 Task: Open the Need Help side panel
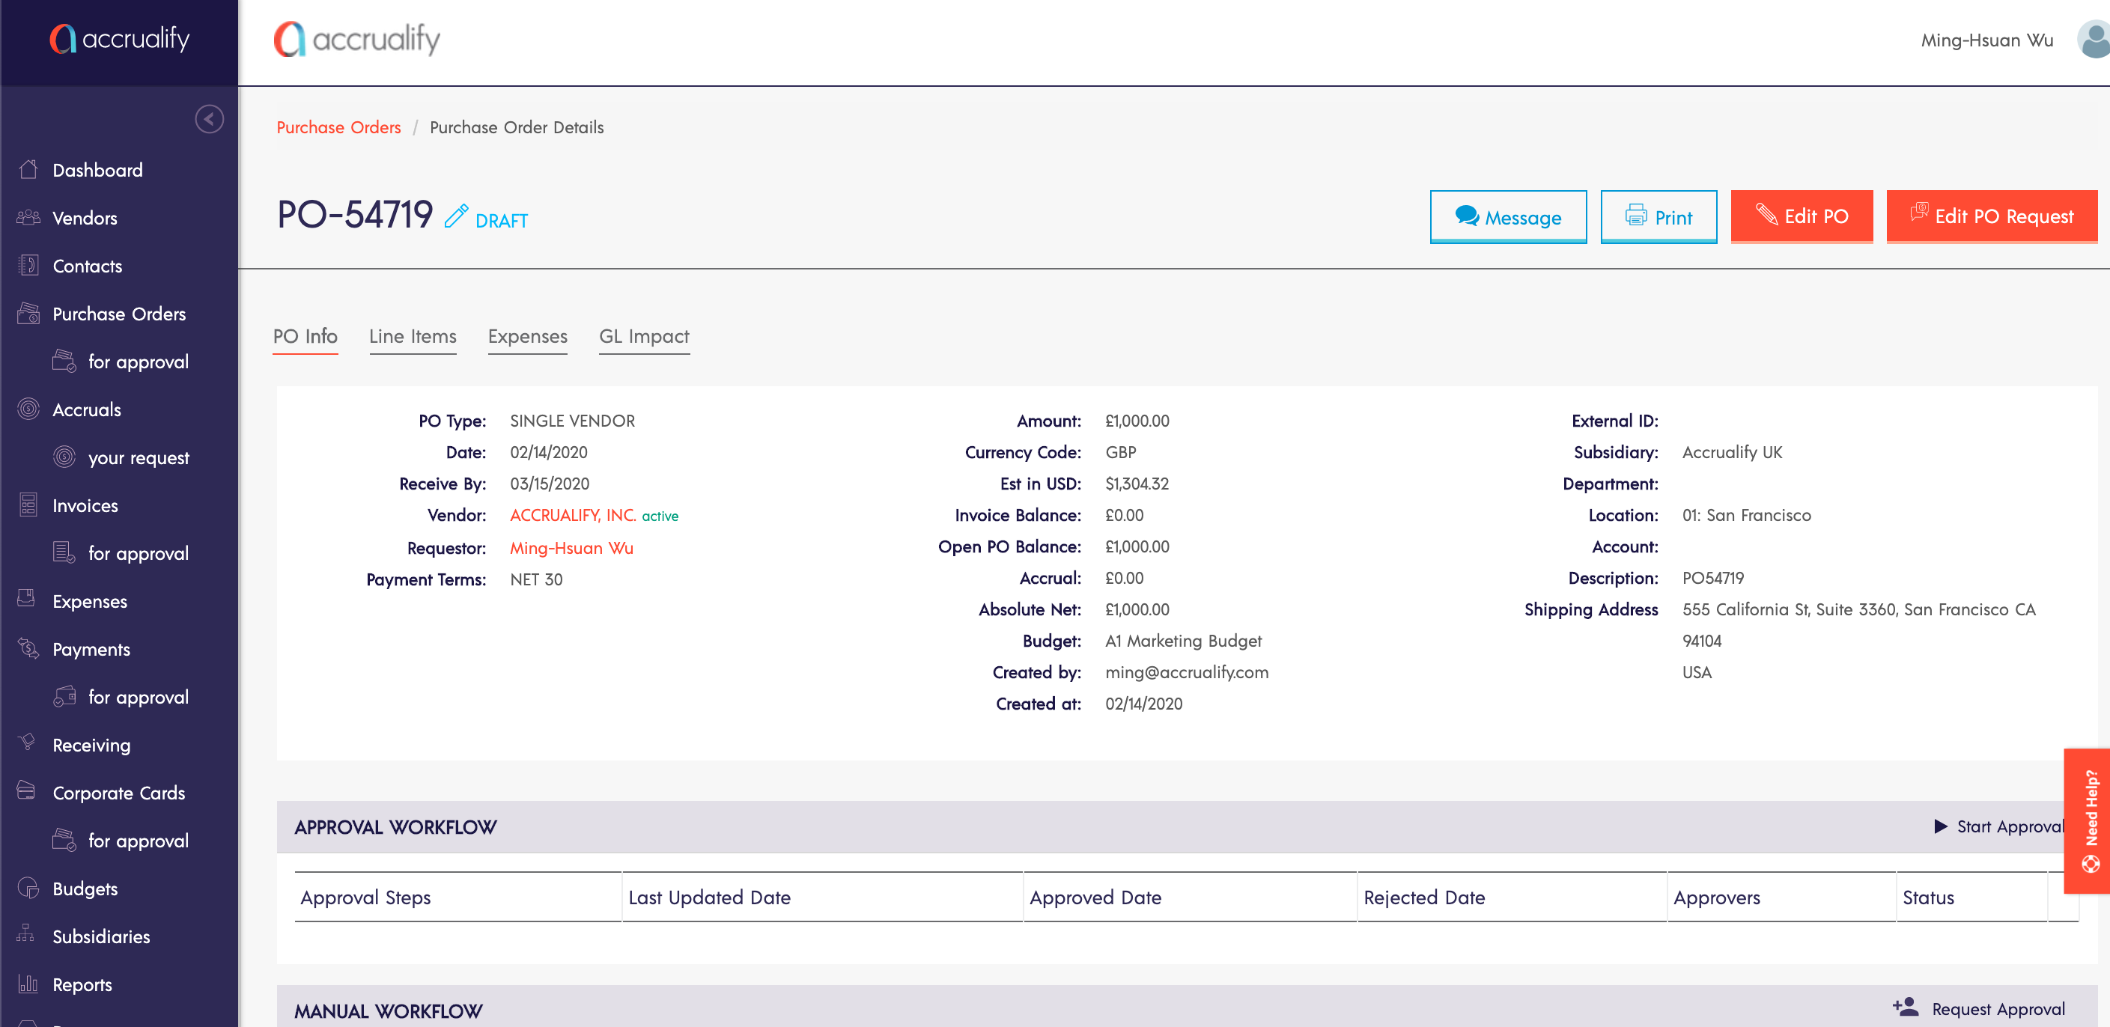2090,820
